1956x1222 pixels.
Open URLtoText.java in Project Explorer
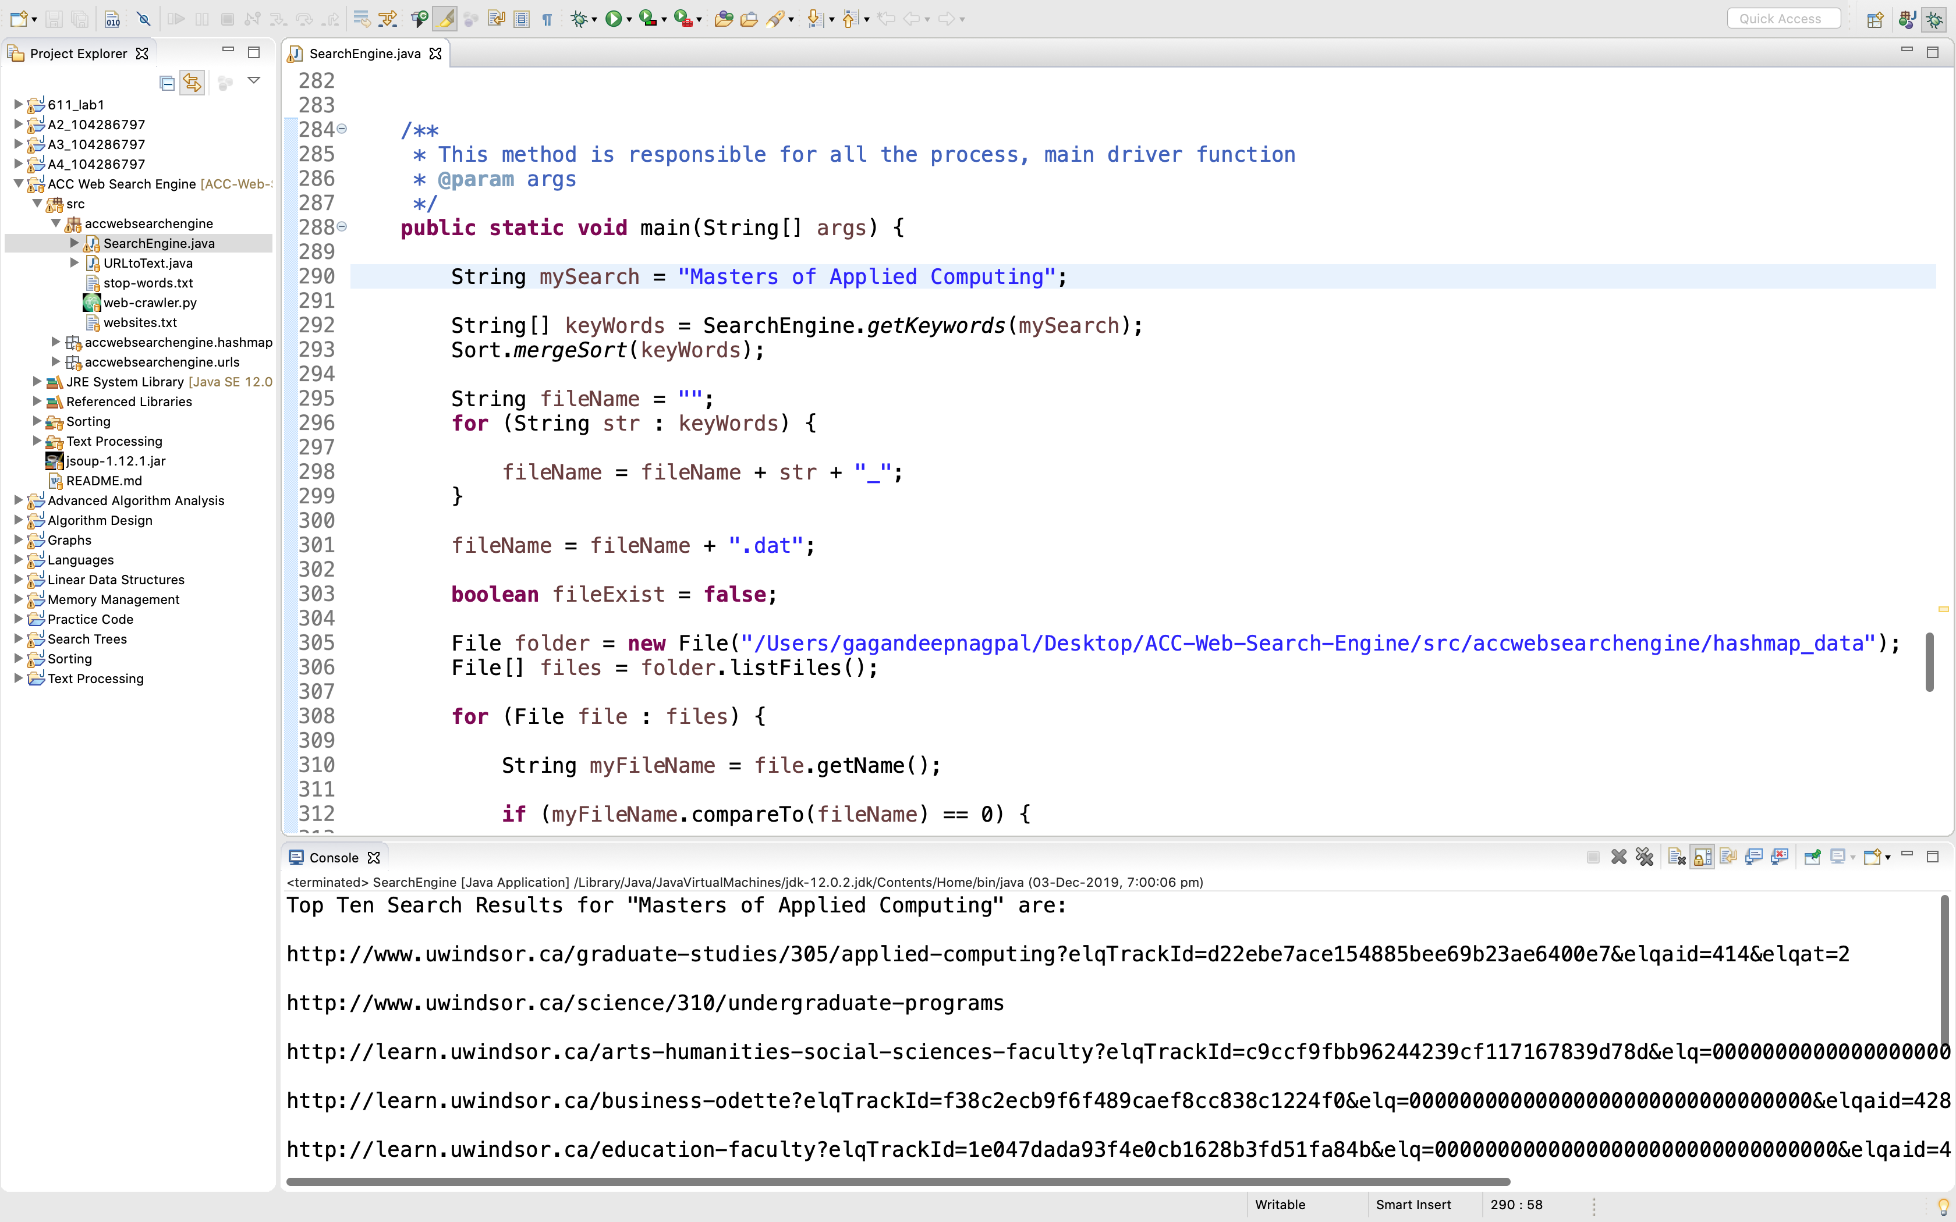coord(148,262)
